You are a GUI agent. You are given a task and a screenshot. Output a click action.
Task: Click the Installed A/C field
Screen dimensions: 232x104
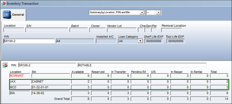click(106, 41)
